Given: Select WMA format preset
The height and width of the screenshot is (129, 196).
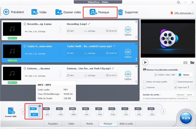Looking at the screenshot, I should 73,111.
